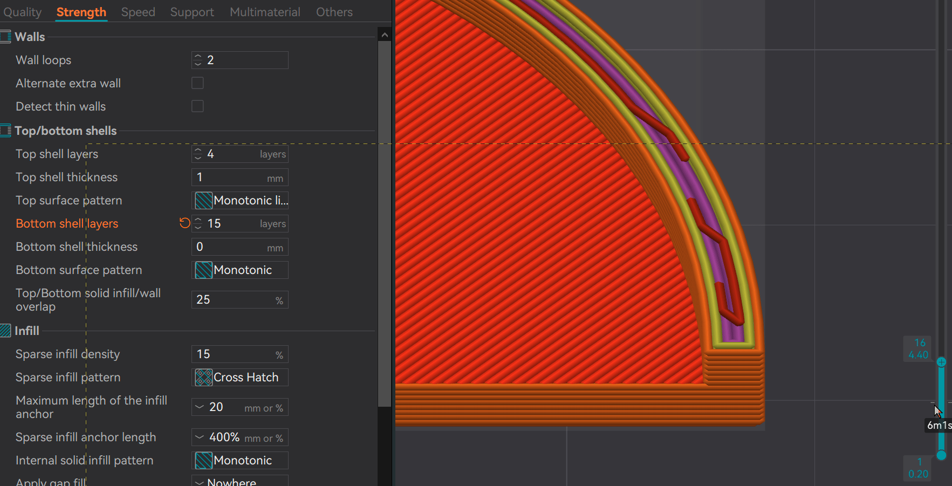Screen dimensions: 952x486
Task: Open the Speed tab
Action: click(x=138, y=12)
